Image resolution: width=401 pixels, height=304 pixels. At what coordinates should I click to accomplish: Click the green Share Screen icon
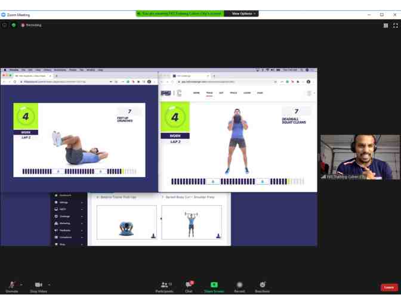(x=214, y=285)
